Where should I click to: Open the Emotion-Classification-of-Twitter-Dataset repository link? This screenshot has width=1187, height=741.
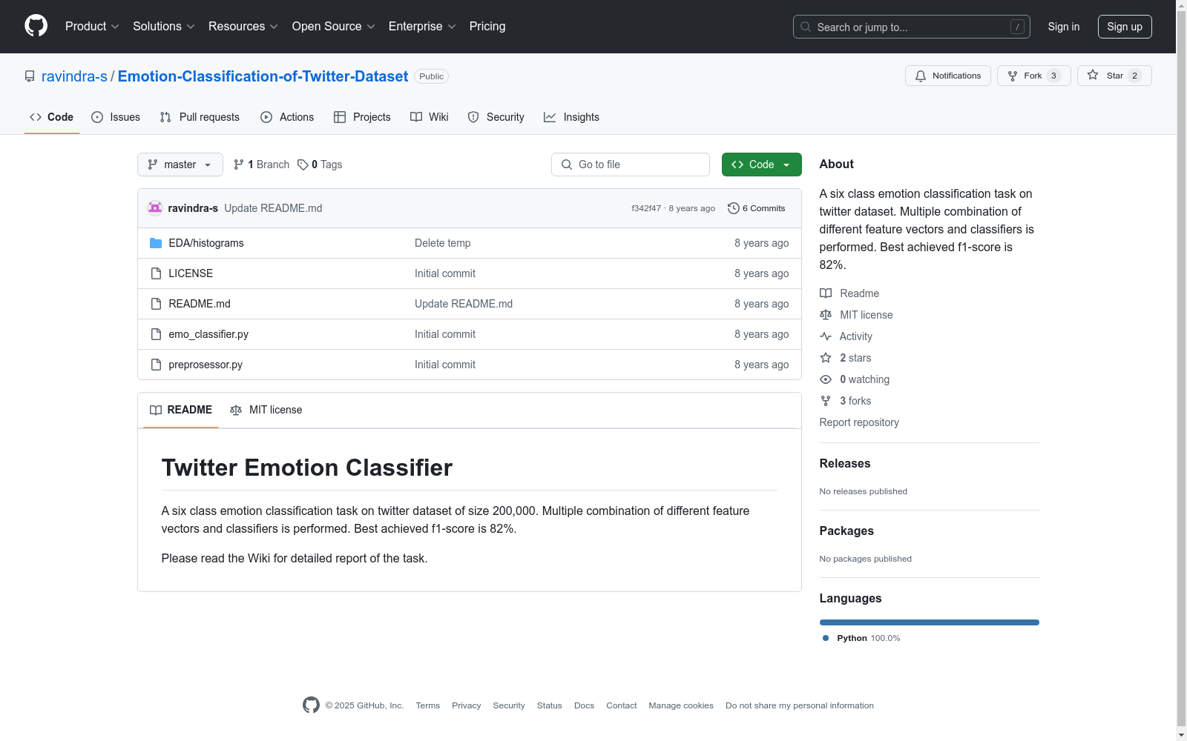pyautogui.click(x=263, y=76)
